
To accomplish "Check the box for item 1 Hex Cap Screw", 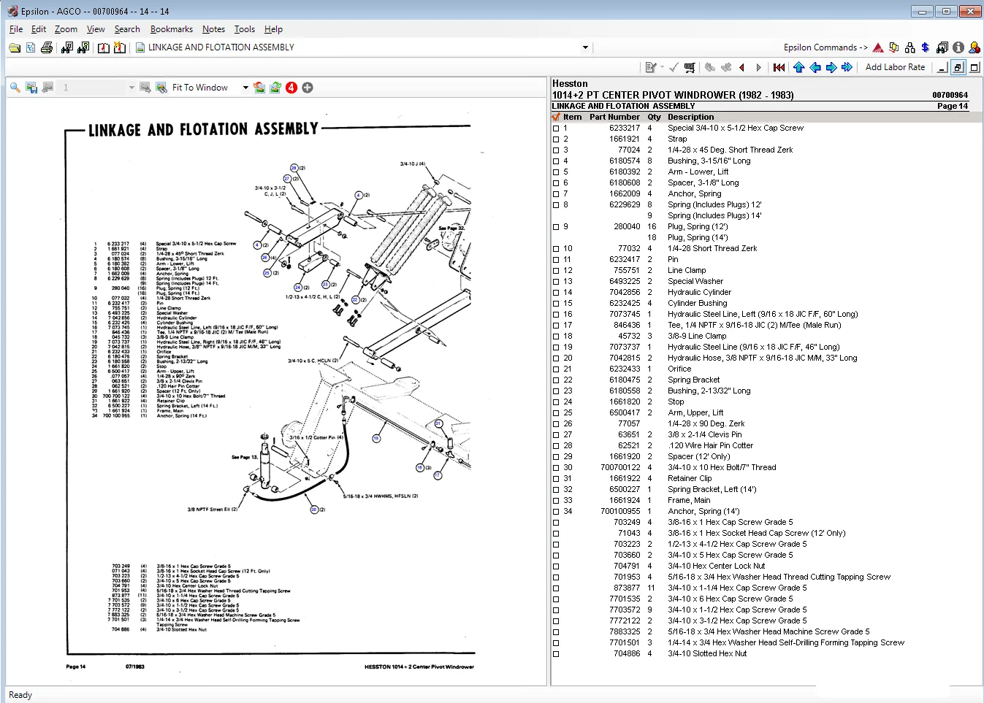I will tap(556, 128).
